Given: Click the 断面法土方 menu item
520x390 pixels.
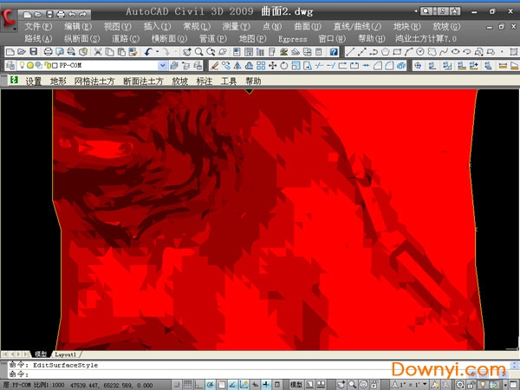Looking at the screenshot, I should [x=143, y=81].
